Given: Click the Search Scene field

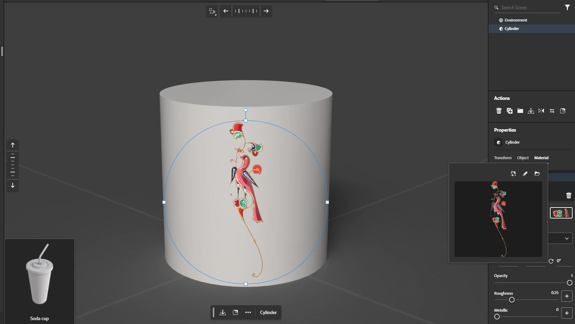Looking at the screenshot, I should [x=527, y=7].
